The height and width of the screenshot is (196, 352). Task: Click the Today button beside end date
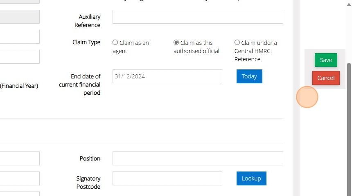[x=249, y=76]
